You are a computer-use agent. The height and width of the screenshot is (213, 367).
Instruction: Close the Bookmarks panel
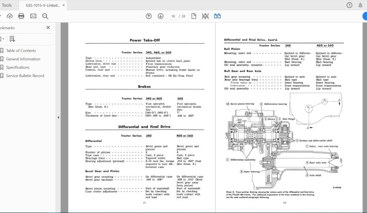click(x=48, y=28)
